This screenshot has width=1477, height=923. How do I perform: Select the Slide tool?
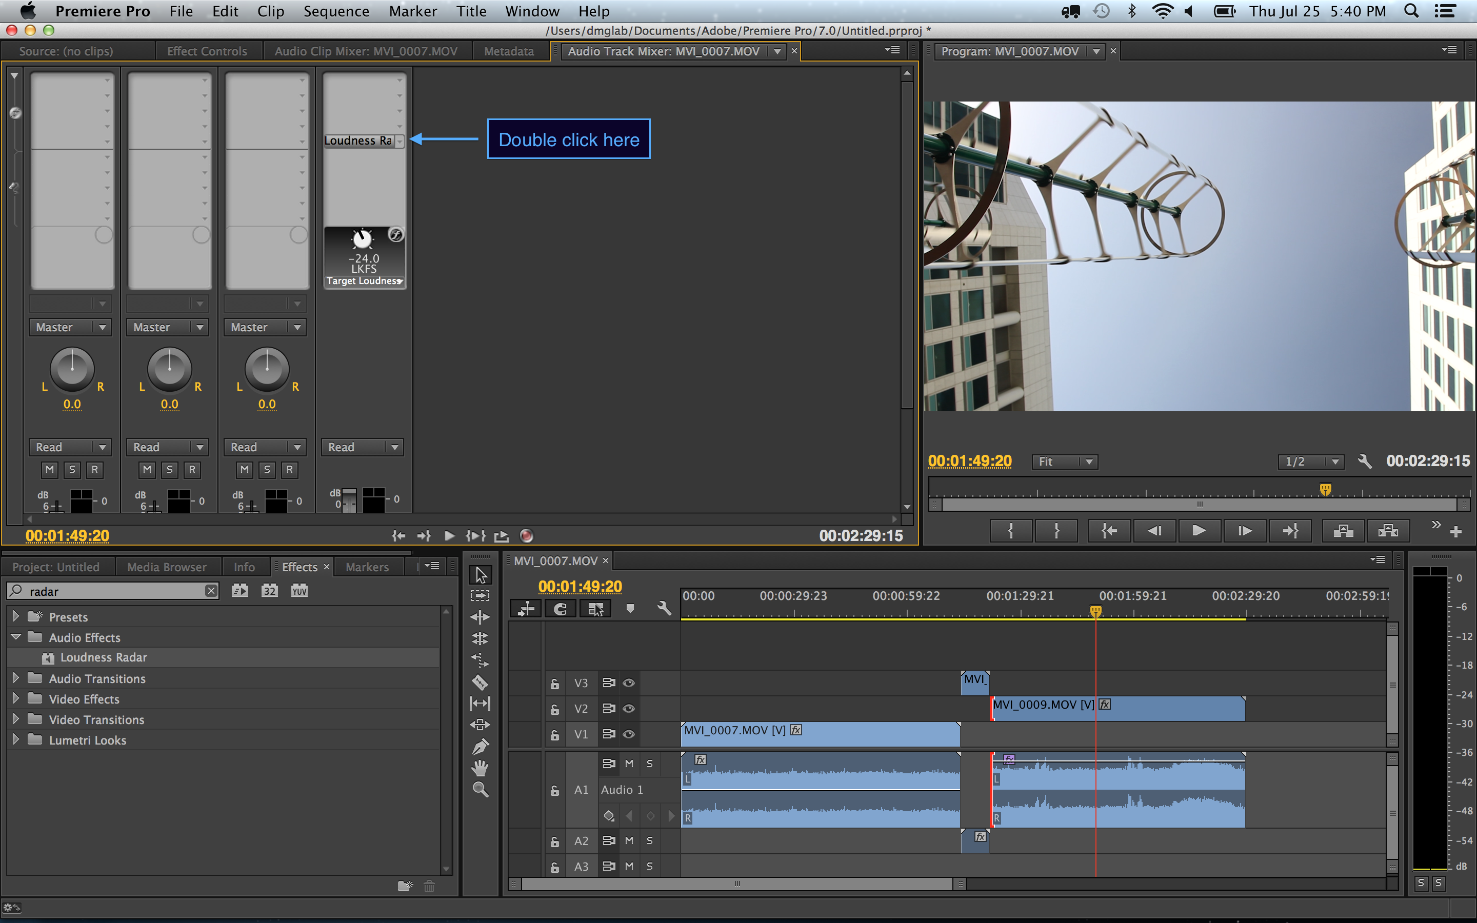coord(481,725)
